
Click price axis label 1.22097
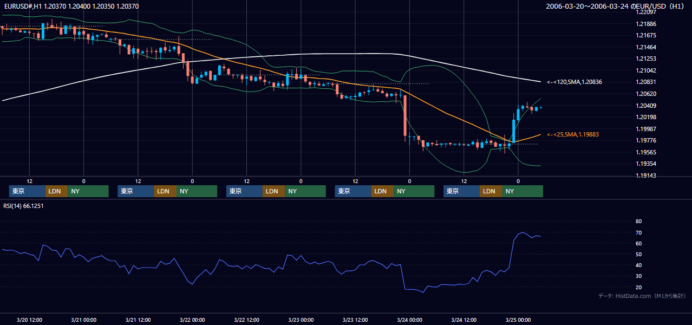pyautogui.click(x=646, y=12)
